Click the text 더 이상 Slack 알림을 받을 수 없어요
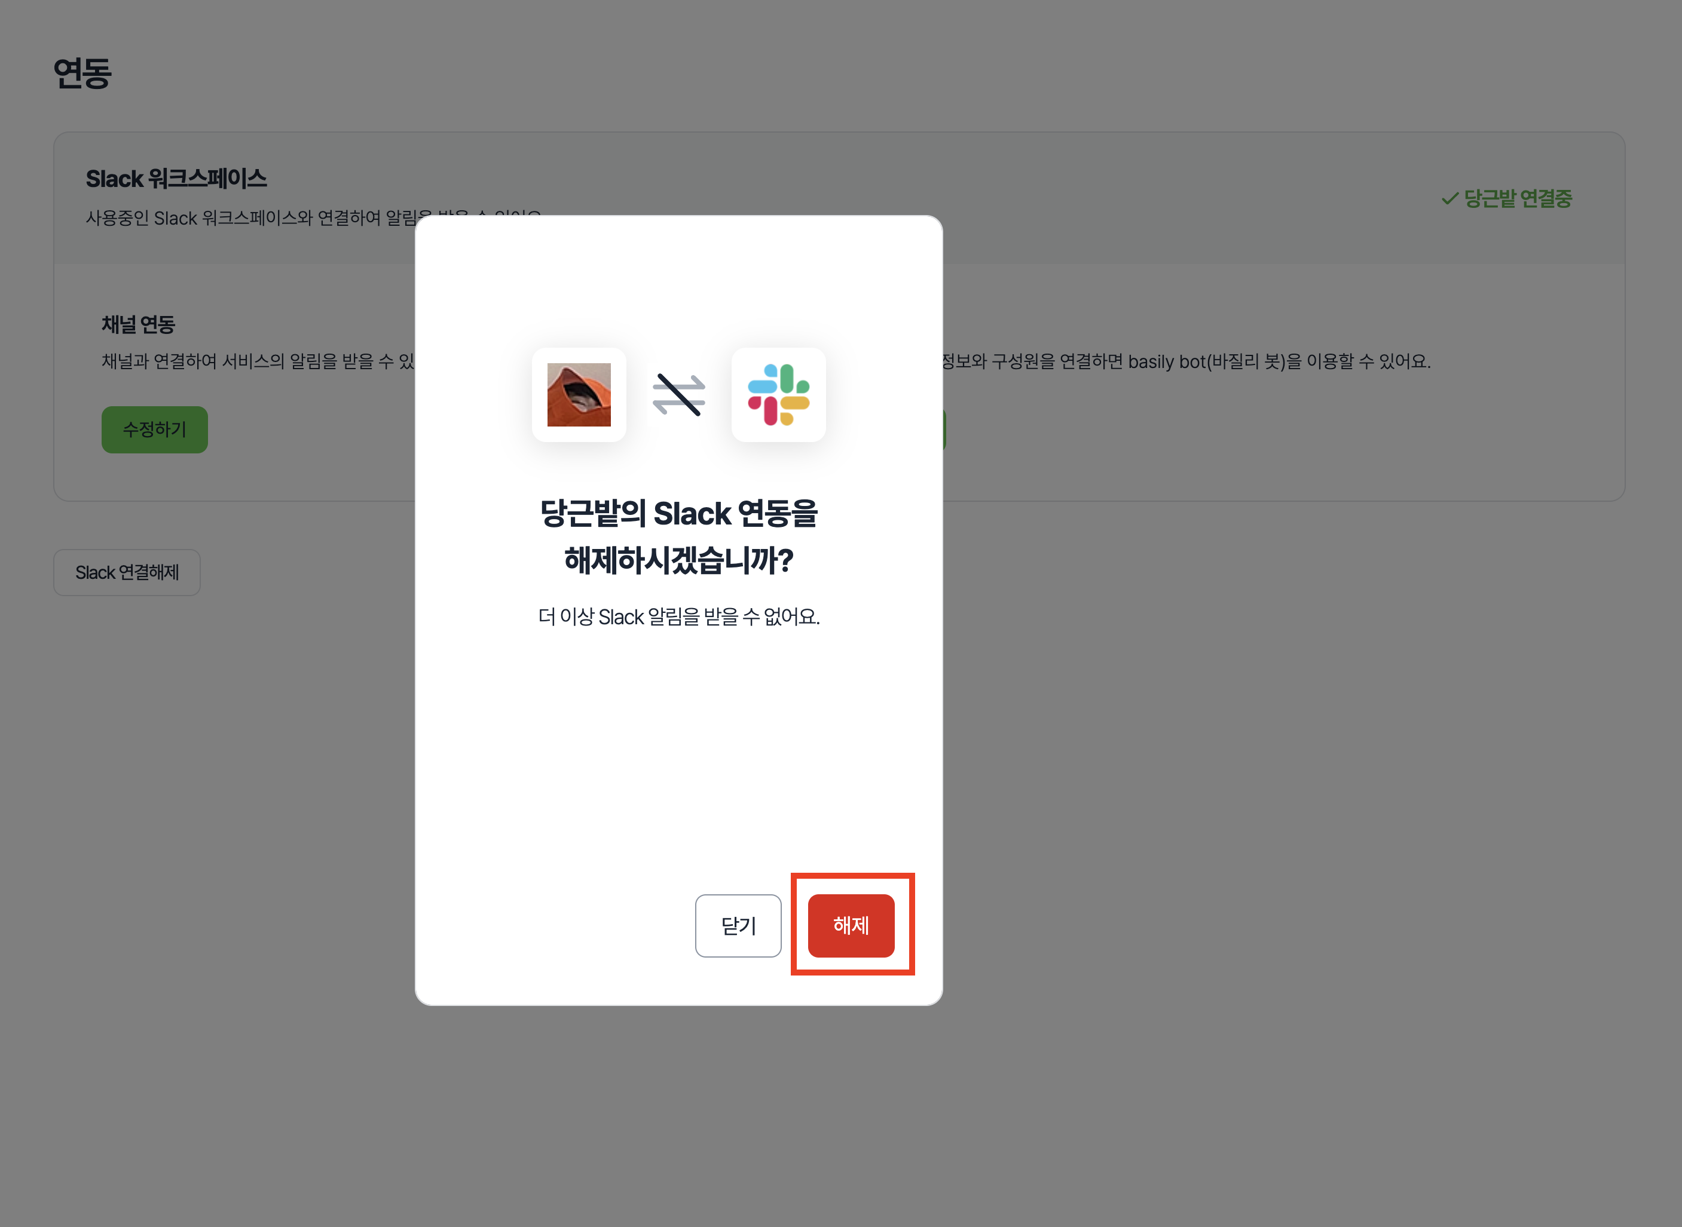 pos(678,616)
